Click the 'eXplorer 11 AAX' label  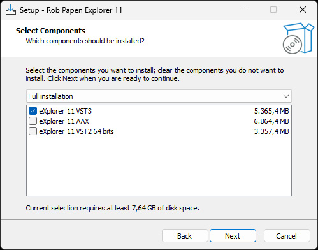click(x=64, y=121)
